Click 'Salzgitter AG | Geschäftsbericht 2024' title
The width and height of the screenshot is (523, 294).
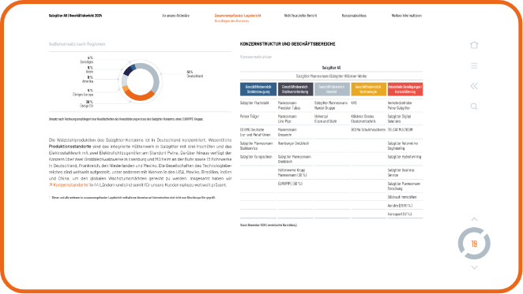75,16
